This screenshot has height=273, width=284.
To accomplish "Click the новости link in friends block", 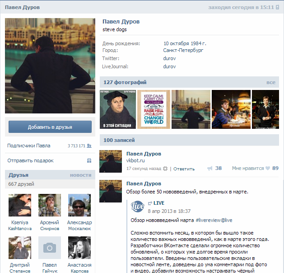I will [x=81, y=175].
